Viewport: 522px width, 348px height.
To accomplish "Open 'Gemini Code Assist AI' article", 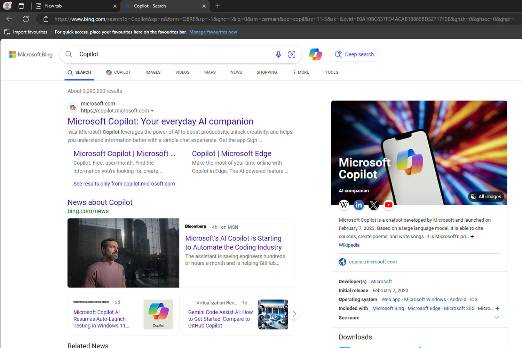I will pos(220,319).
